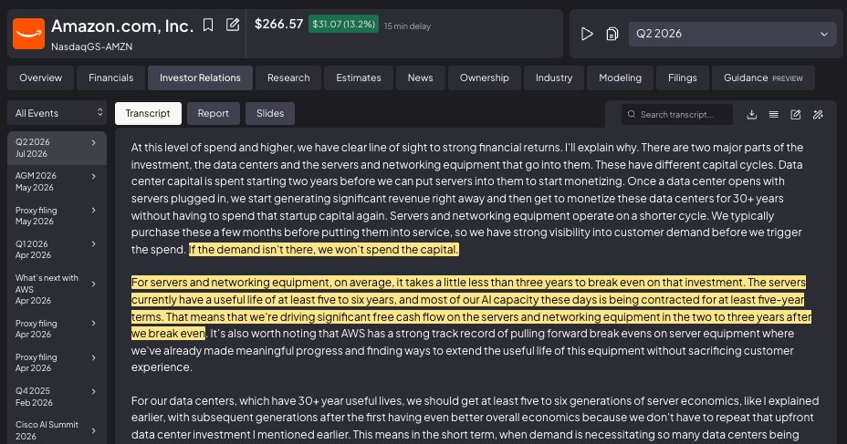Expand the Q4 2025 Feb 2026 chevron
The width and height of the screenshot is (847, 444).
click(93, 391)
